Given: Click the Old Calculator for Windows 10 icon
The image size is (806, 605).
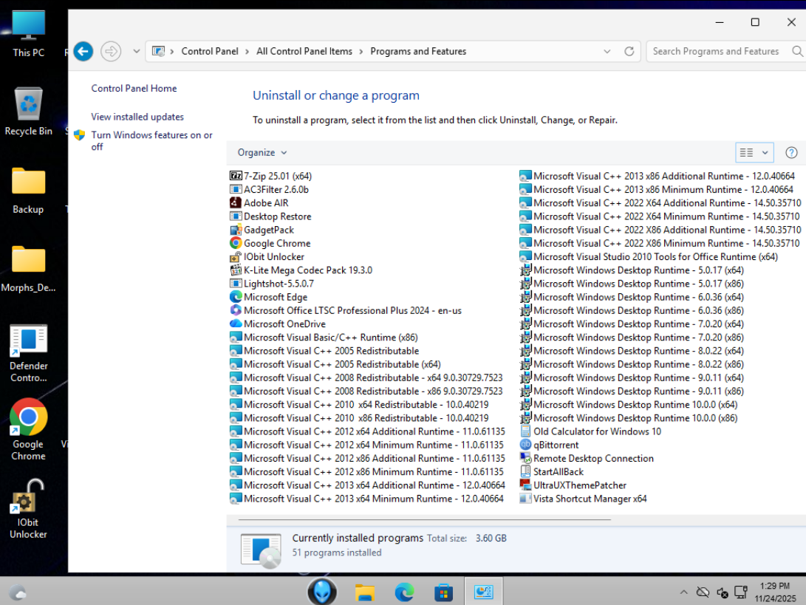Looking at the screenshot, I should click(x=525, y=431).
